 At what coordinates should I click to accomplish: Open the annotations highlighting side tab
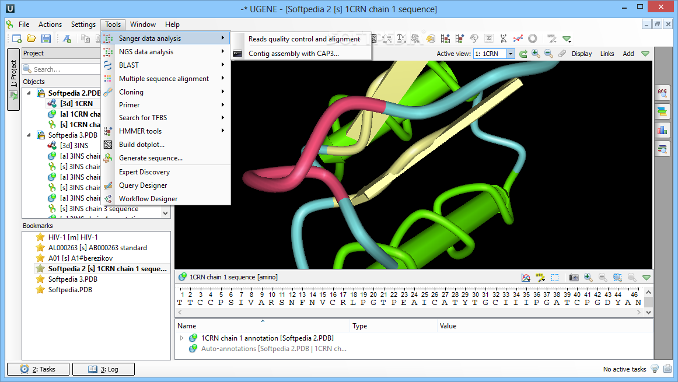coord(662,111)
